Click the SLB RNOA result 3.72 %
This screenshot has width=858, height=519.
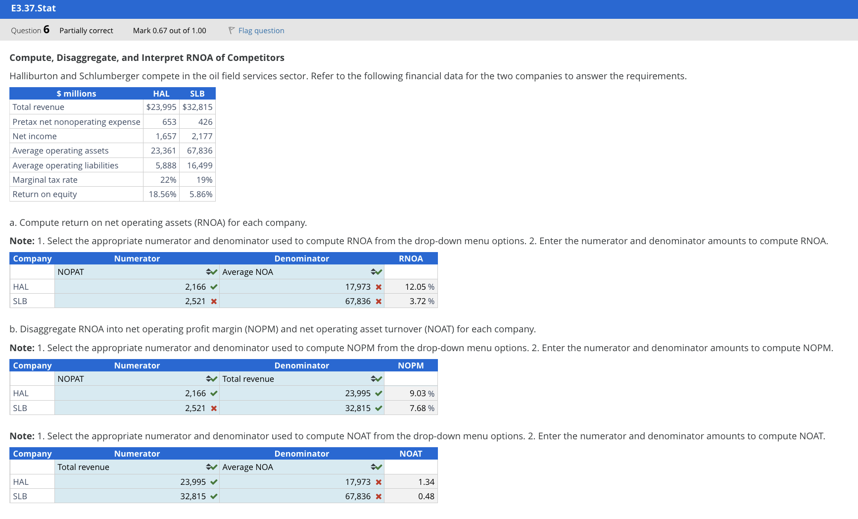[x=411, y=301]
